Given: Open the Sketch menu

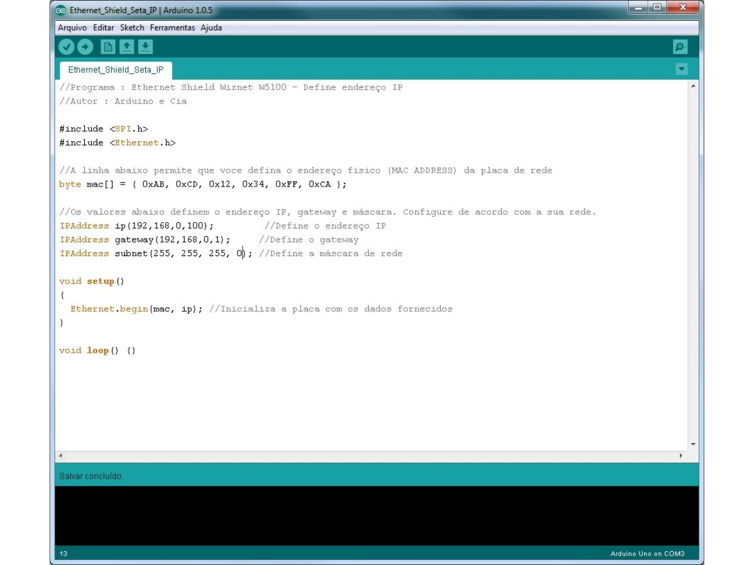Looking at the screenshot, I should point(132,28).
